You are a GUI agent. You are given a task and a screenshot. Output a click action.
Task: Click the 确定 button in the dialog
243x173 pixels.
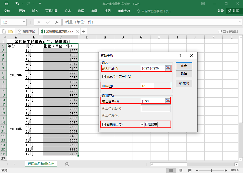[x=184, y=66]
